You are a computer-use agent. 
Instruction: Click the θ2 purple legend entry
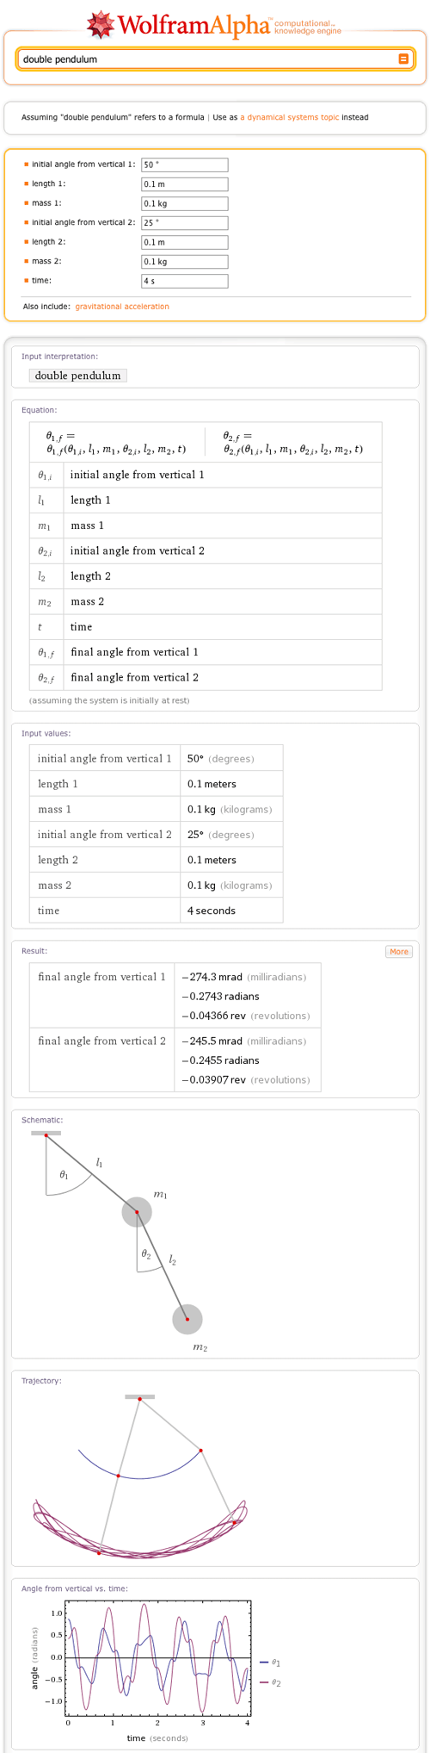270,1682
